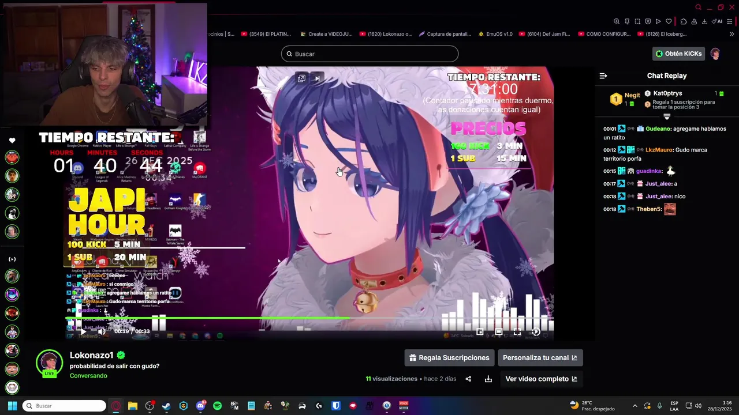
Task: Open the recommended live channels icon
Action: (x=12, y=259)
